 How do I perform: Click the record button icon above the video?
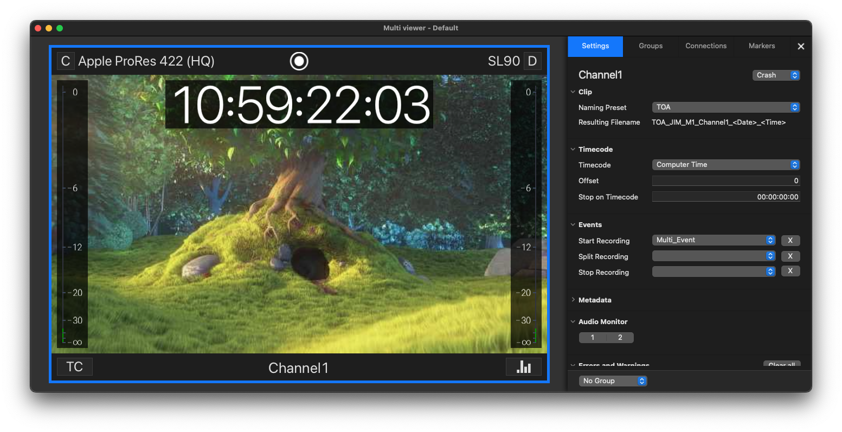[299, 61]
